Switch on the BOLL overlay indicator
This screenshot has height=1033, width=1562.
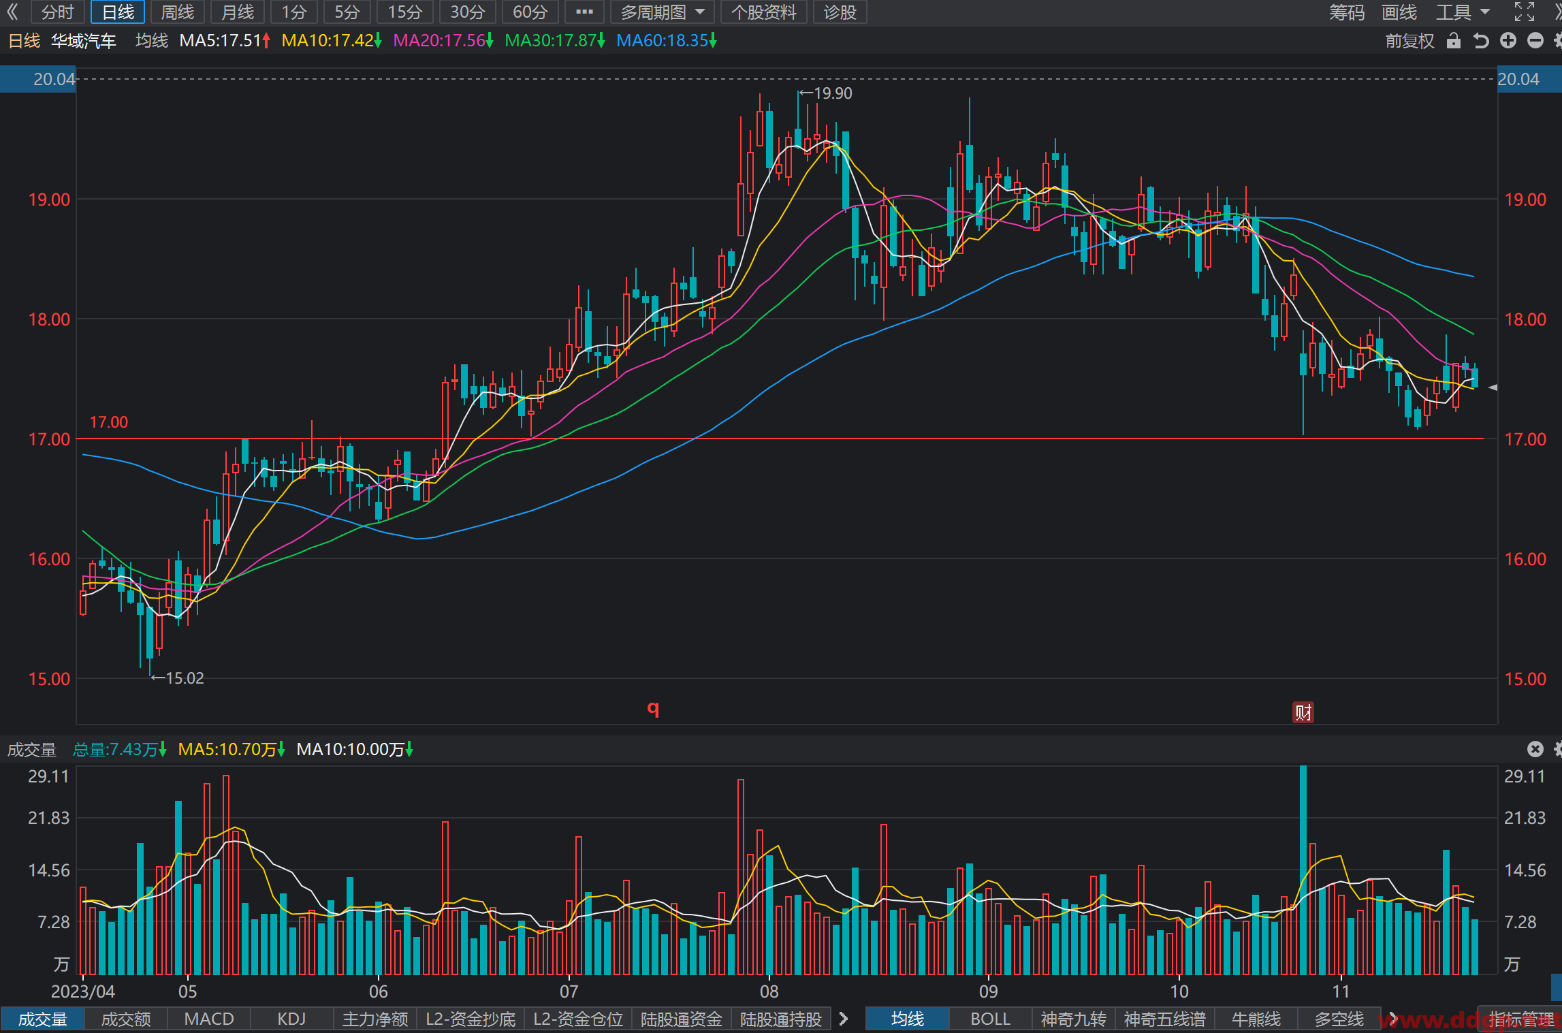point(990,1019)
